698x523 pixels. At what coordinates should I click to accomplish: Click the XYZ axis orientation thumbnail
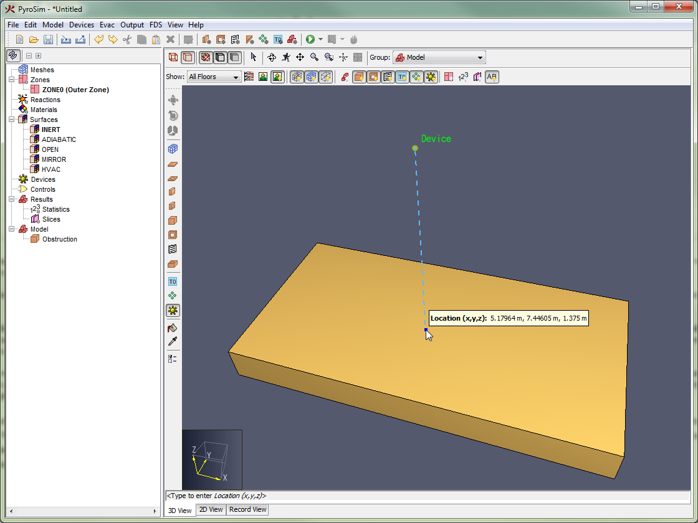coord(212,459)
